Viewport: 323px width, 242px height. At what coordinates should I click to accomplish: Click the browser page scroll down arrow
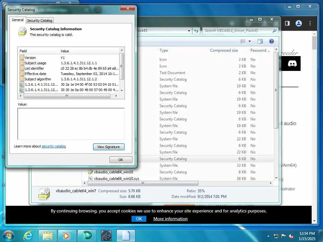314,221
